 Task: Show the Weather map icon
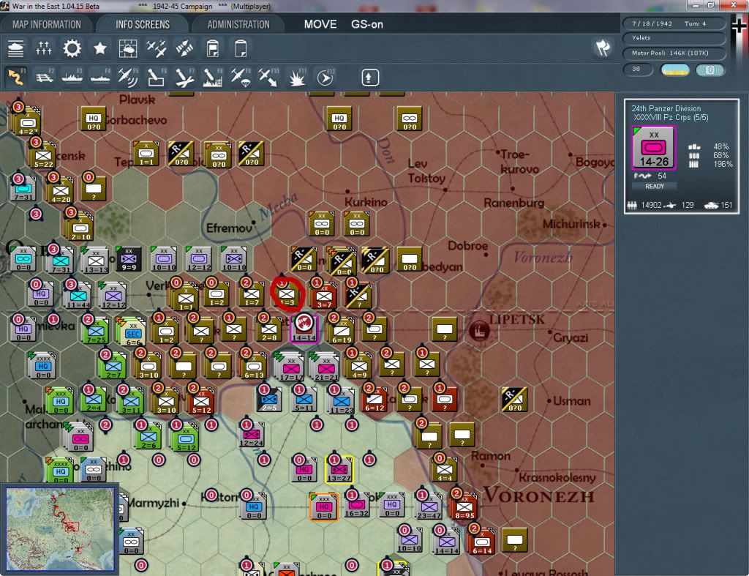(x=128, y=49)
